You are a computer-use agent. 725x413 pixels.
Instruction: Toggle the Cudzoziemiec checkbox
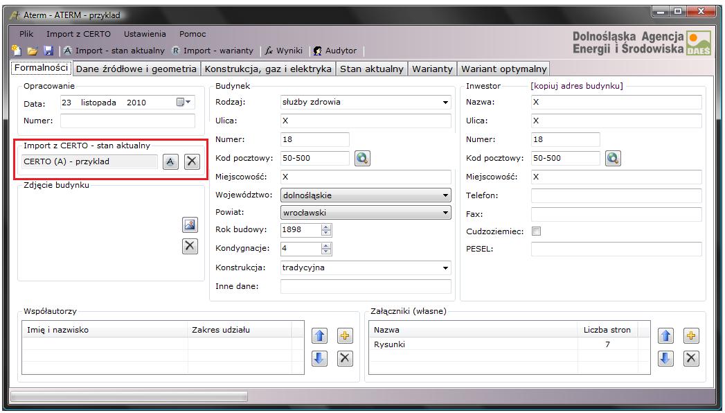coord(537,231)
